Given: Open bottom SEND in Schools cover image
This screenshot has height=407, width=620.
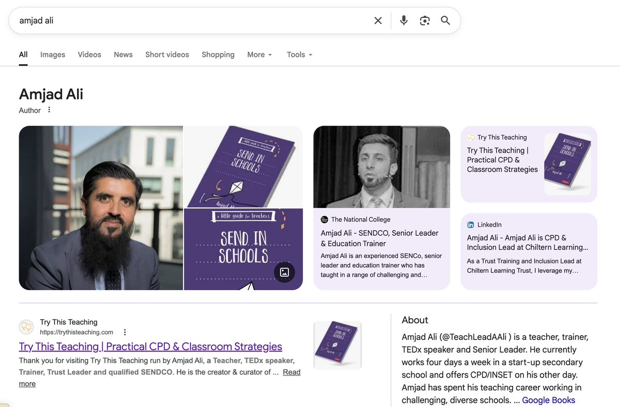Looking at the screenshot, I should [x=243, y=249].
